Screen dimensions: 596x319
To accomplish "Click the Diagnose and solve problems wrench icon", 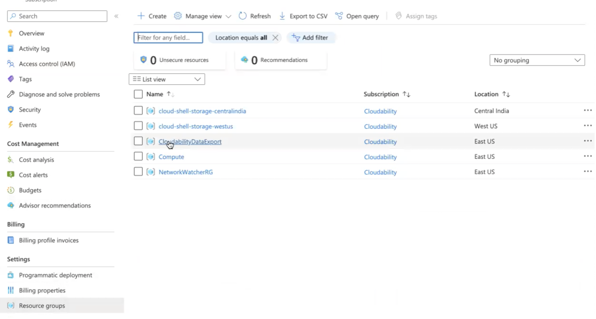I will [11, 94].
